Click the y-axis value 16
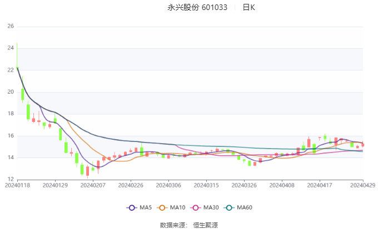Viewport: 378px width, 229px height. point(11,136)
